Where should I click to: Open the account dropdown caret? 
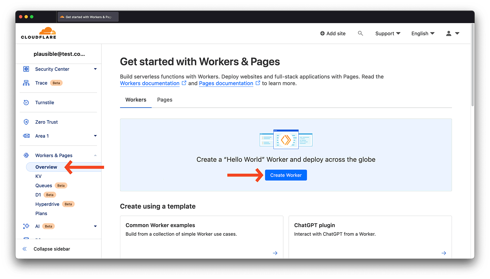click(457, 33)
